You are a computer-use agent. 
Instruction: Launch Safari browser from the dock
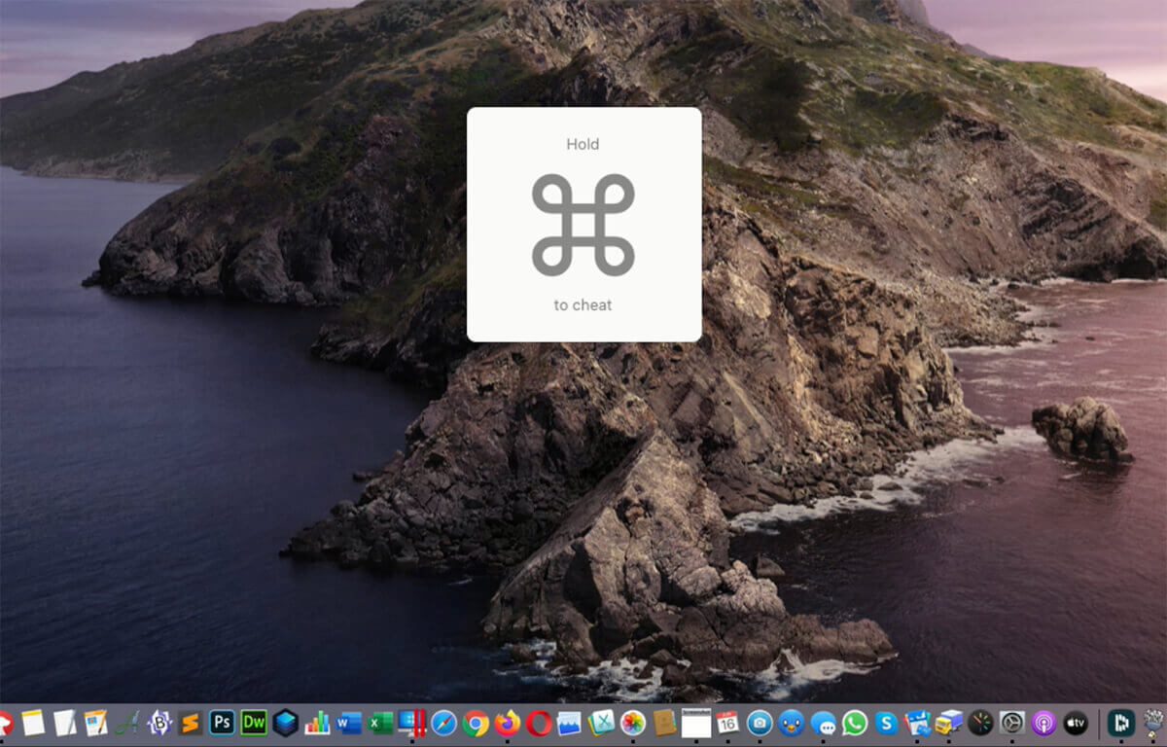click(444, 723)
